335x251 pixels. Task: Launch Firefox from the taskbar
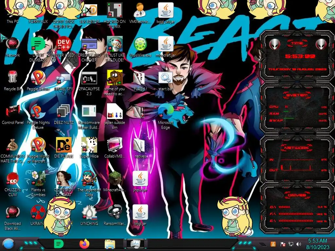tap(84, 244)
